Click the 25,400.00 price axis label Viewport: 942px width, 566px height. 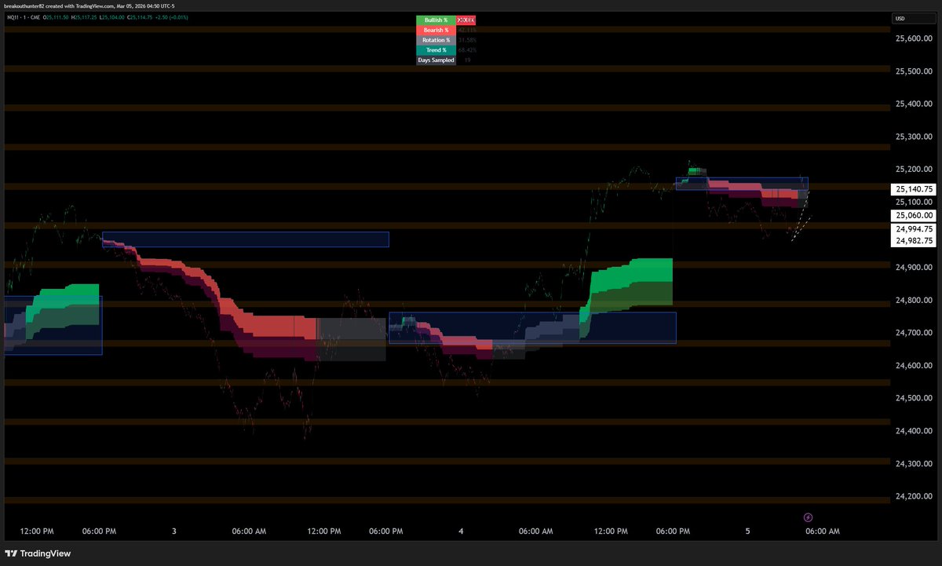coord(914,104)
